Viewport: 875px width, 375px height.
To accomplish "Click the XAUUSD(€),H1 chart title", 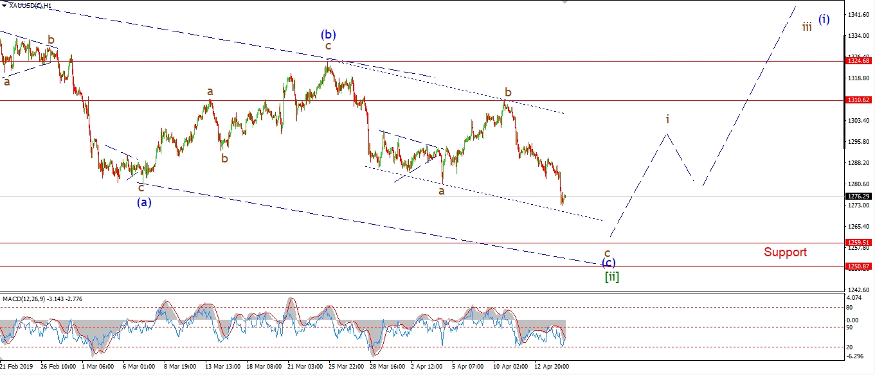I will click(30, 5).
